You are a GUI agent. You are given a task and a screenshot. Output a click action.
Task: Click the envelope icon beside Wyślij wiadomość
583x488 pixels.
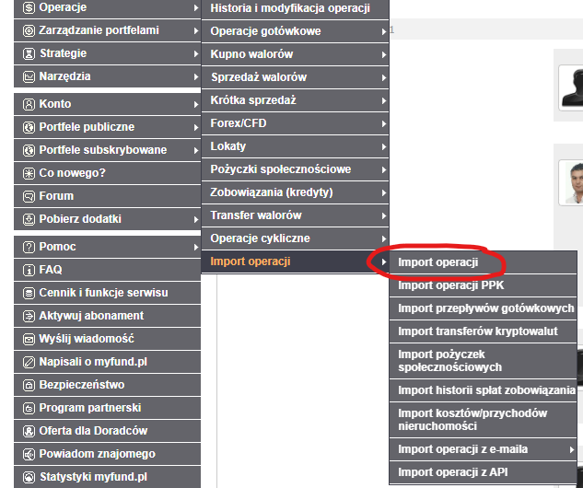(x=29, y=340)
